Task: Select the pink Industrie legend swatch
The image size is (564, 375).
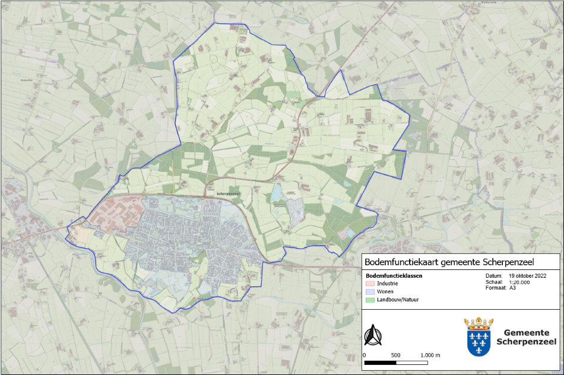Action: point(369,284)
